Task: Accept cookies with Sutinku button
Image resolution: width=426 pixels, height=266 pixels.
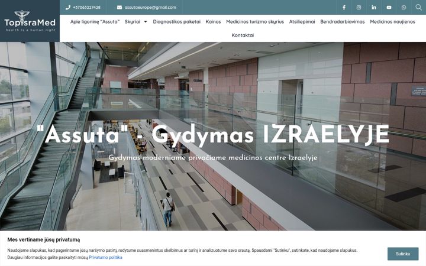Action: point(403,254)
